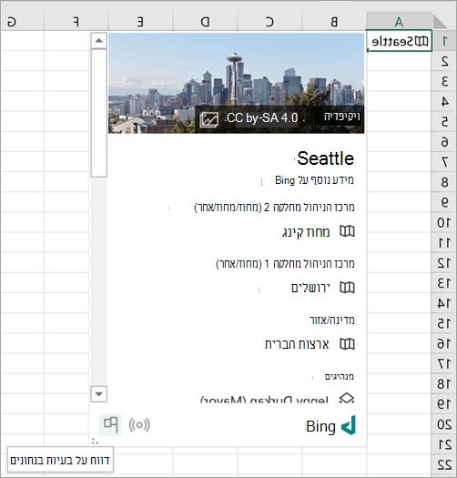Select column D header
This screenshot has height=478, width=457.
205,22
